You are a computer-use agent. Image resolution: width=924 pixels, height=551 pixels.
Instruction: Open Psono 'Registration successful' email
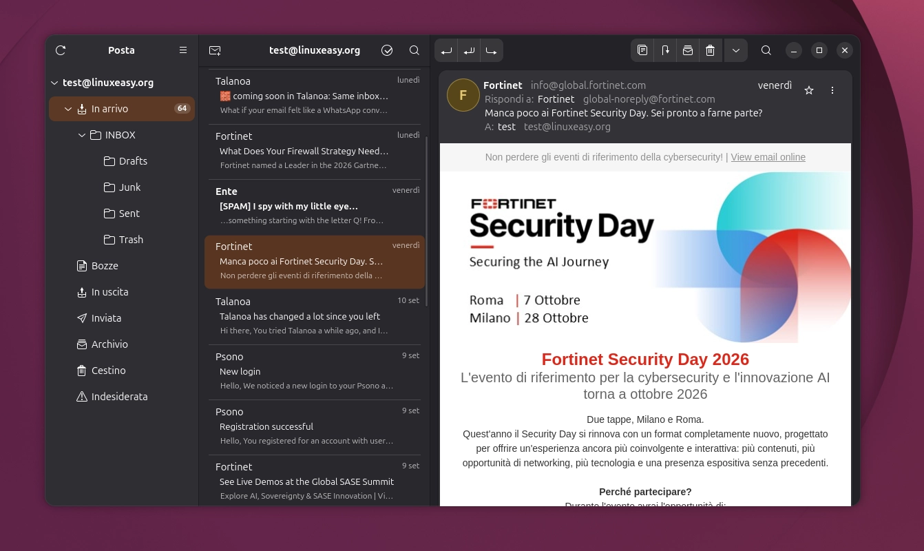coord(315,426)
